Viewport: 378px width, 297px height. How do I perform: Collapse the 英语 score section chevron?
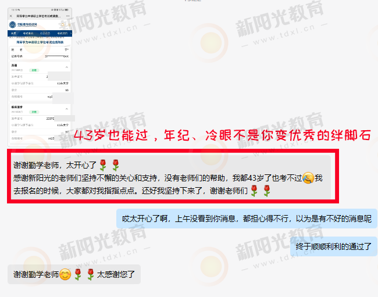[x=67, y=67]
